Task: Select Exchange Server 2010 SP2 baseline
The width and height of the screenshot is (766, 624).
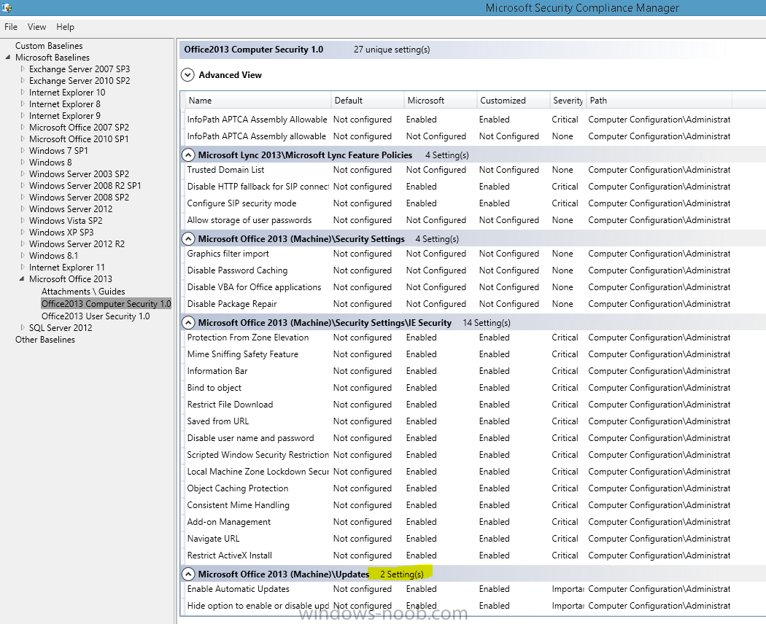Action: point(80,81)
